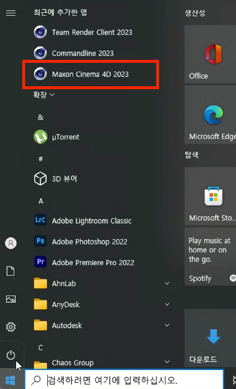This screenshot has height=389, width=236.
Task: Expand the 확장 recently added list
Action: [44, 95]
